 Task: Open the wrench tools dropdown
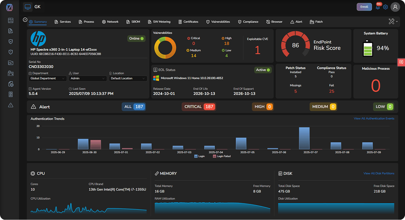coord(393,21)
